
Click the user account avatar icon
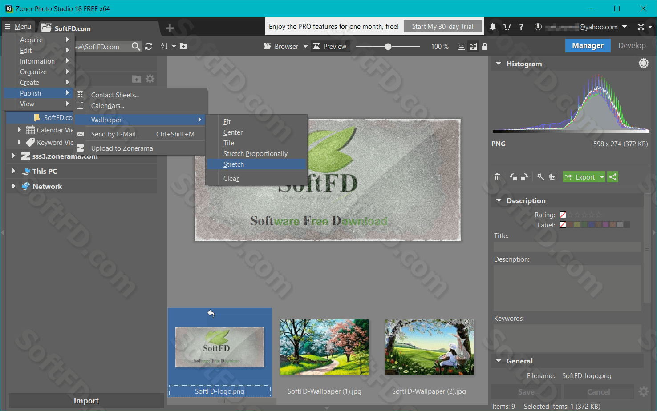click(538, 27)
